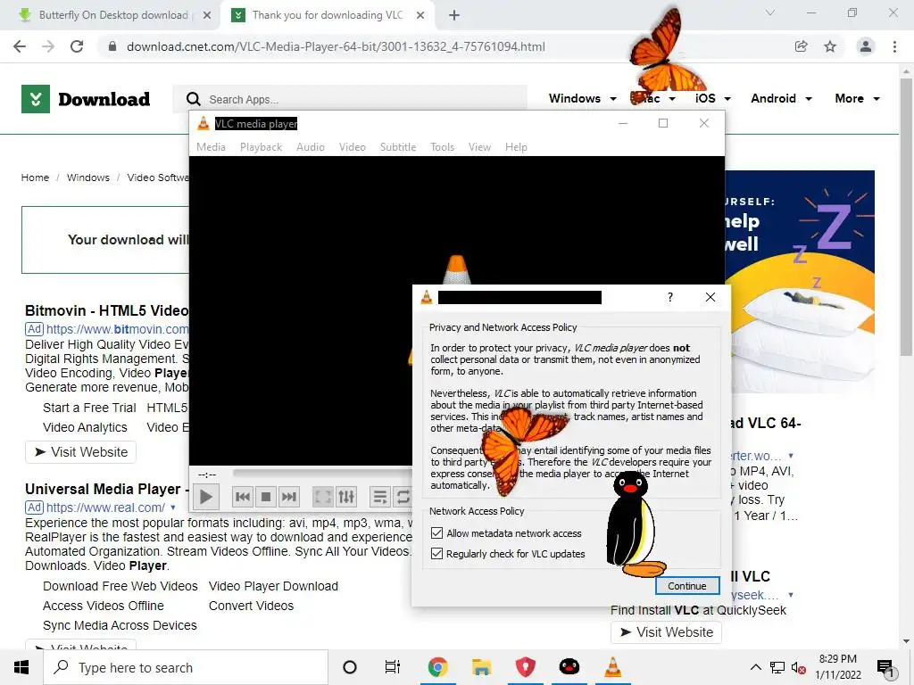
Task: Expand the iOS dropdown in site nav
Action: (727, 99)
